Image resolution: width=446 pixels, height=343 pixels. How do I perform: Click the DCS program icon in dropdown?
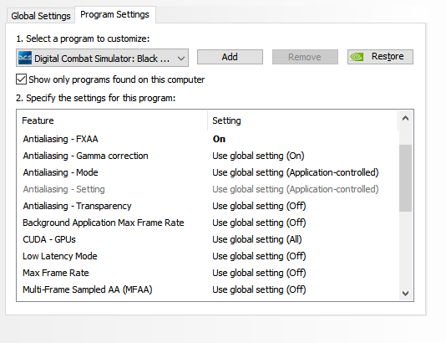25,58
